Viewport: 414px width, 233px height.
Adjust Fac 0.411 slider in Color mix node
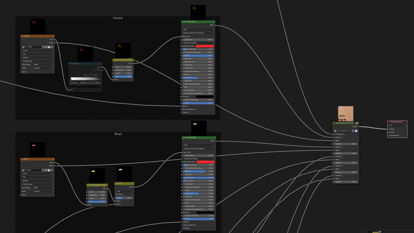coord(124,198)
